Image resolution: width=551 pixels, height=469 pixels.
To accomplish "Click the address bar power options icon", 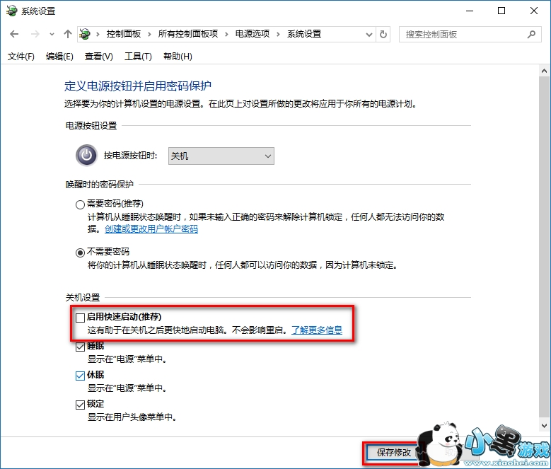I will 85,34.
